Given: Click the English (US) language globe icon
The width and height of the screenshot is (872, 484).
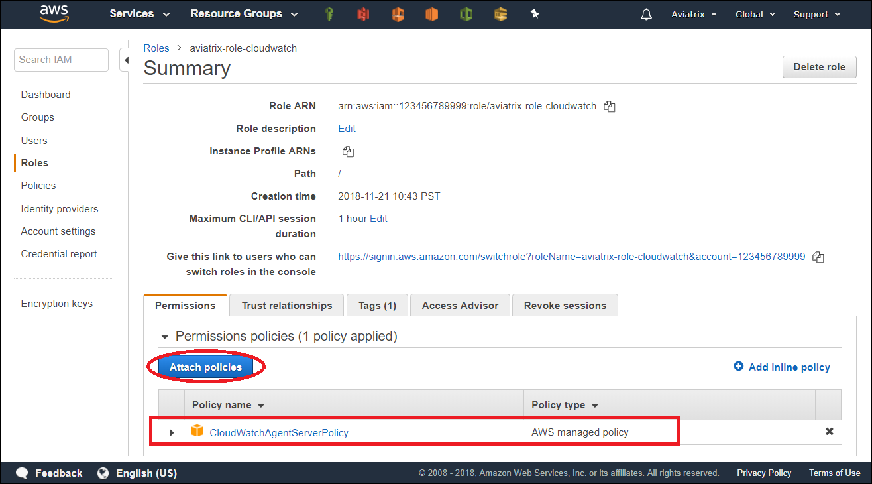Looking at the screenshot, I should point(103,473).
